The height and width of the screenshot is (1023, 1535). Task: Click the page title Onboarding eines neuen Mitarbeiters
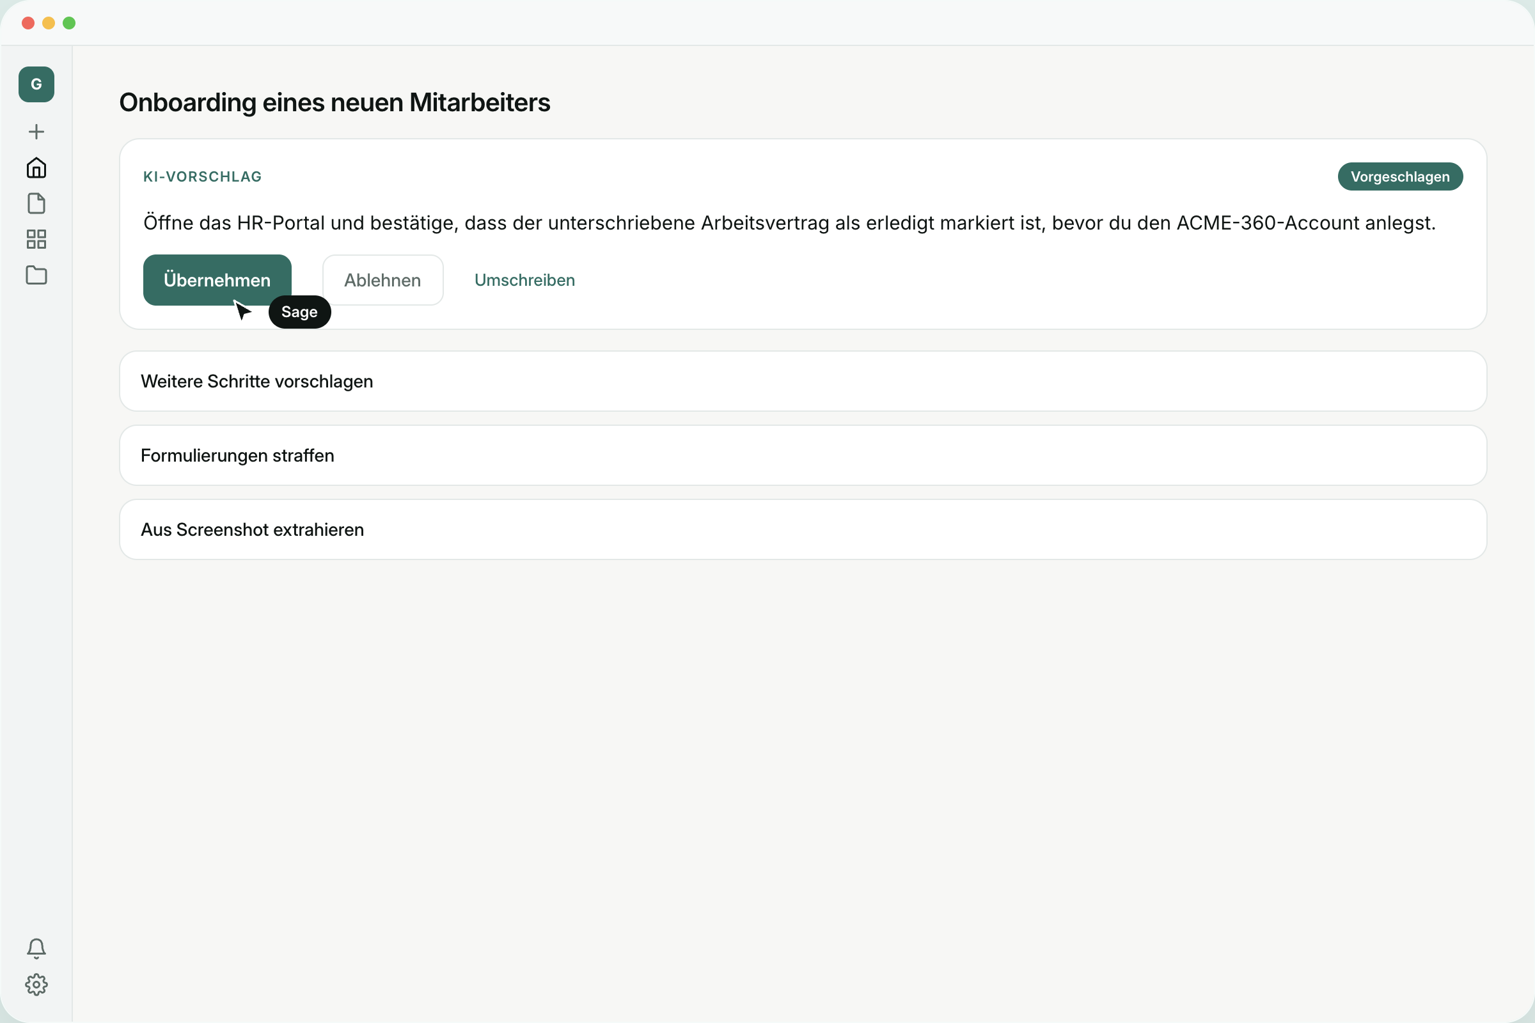click(335, 102)
